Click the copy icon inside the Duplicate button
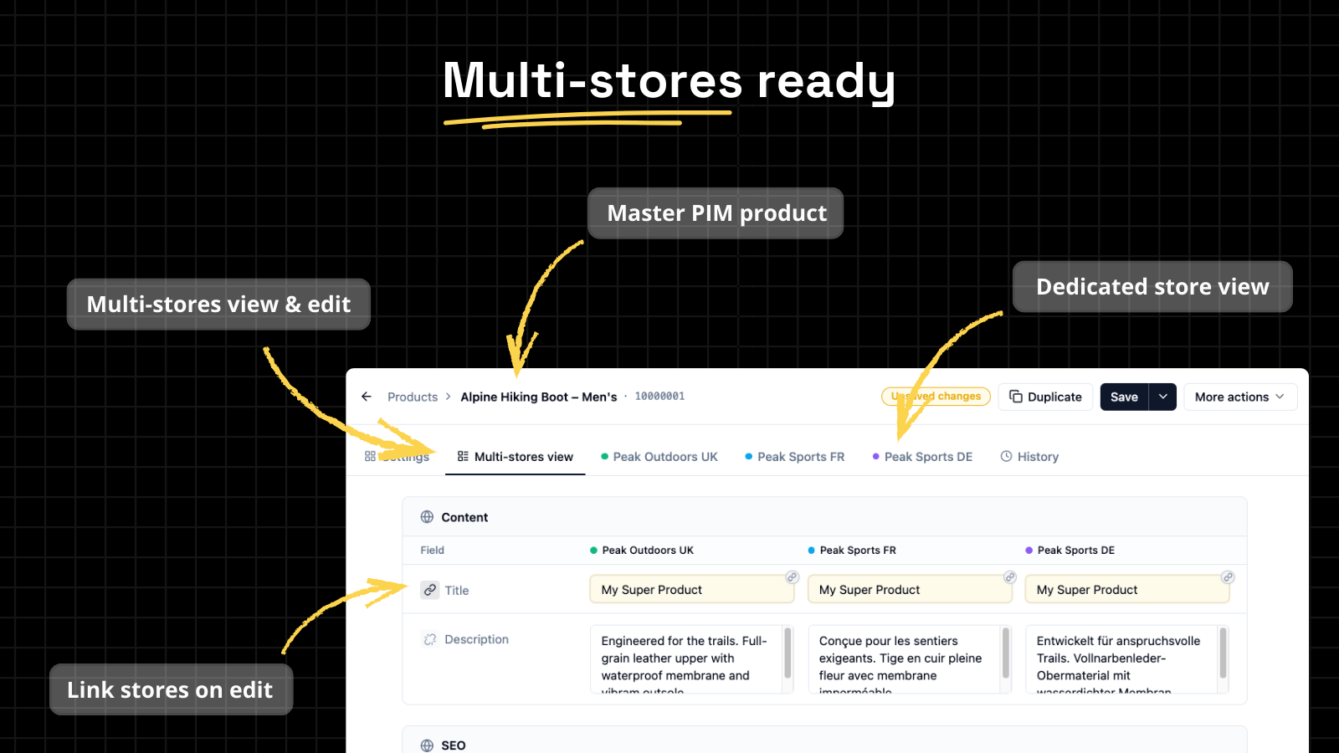The height and width of the screenshot is (753, 1339). click(1016, 397)
